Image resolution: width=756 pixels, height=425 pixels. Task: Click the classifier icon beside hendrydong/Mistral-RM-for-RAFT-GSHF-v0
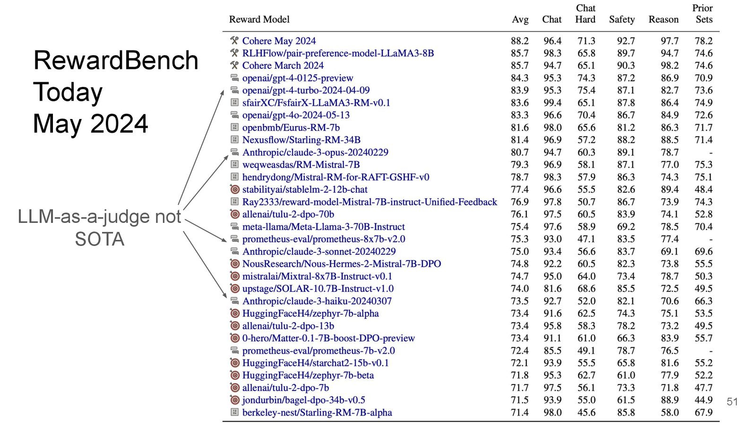[x=234, y=177]
